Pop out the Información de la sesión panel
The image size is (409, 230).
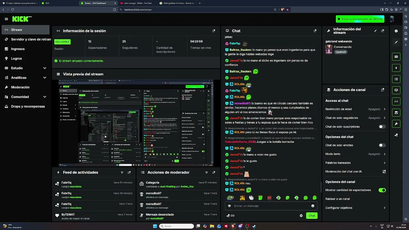pyautogui.click(x=214, y=31)
